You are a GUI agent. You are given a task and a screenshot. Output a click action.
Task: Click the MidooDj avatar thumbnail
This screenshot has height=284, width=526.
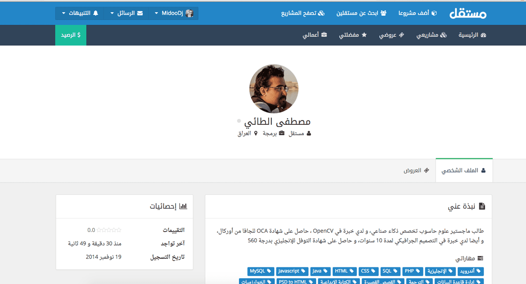[189, 13]
